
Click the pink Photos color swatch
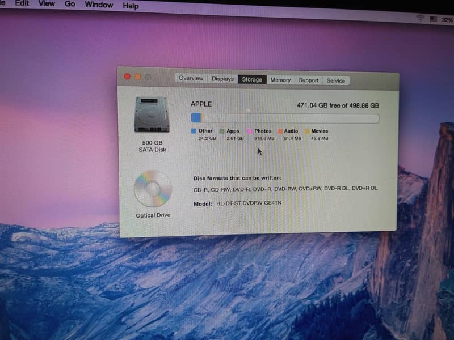250,131
